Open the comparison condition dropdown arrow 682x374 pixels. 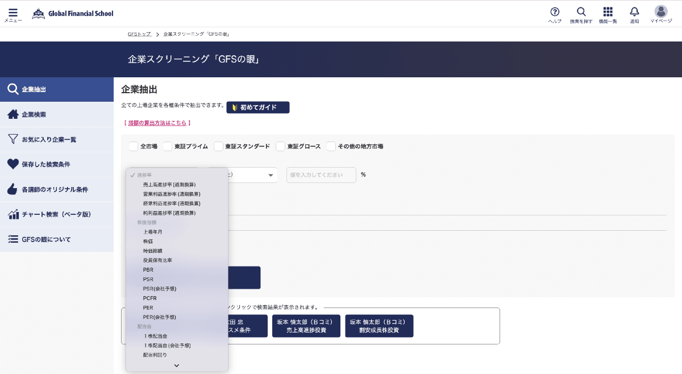[271, 175]
